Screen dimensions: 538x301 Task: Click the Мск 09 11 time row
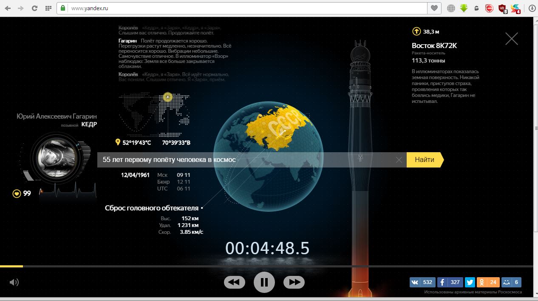pyautogui.click(x=173, y=175)
